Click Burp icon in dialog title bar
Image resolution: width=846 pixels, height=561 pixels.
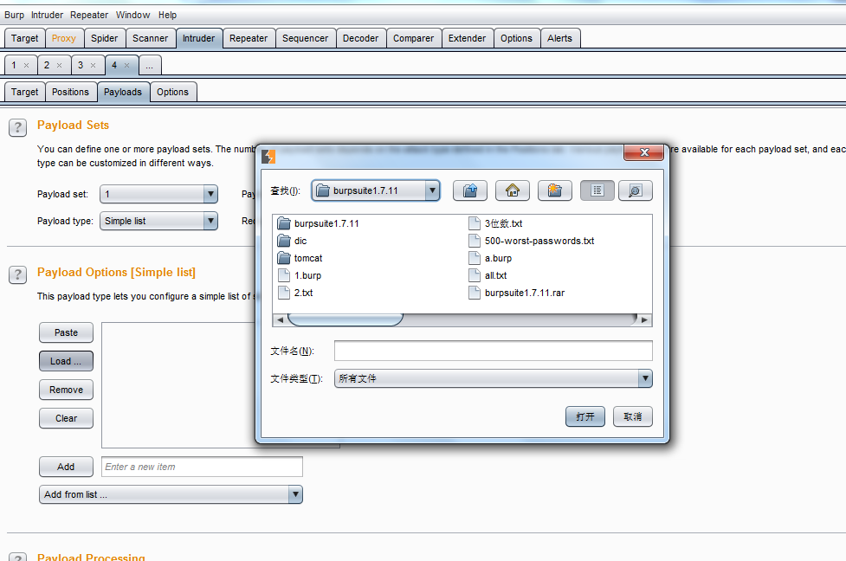click(268, 157)
